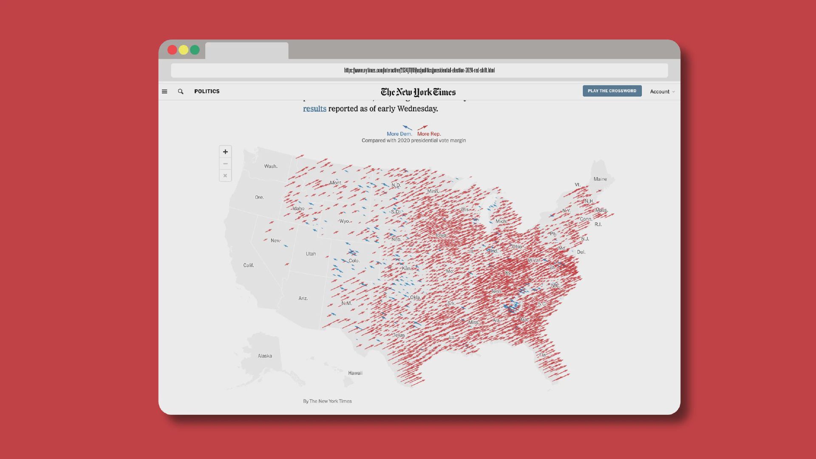Viewport: 816px width, 459px height.
Task: Select the browser tab
Action: (246, 51)
